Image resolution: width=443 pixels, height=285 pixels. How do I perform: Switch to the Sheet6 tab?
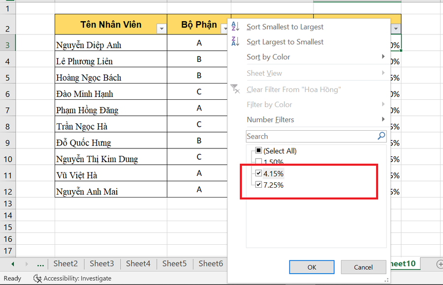[211, 263]
